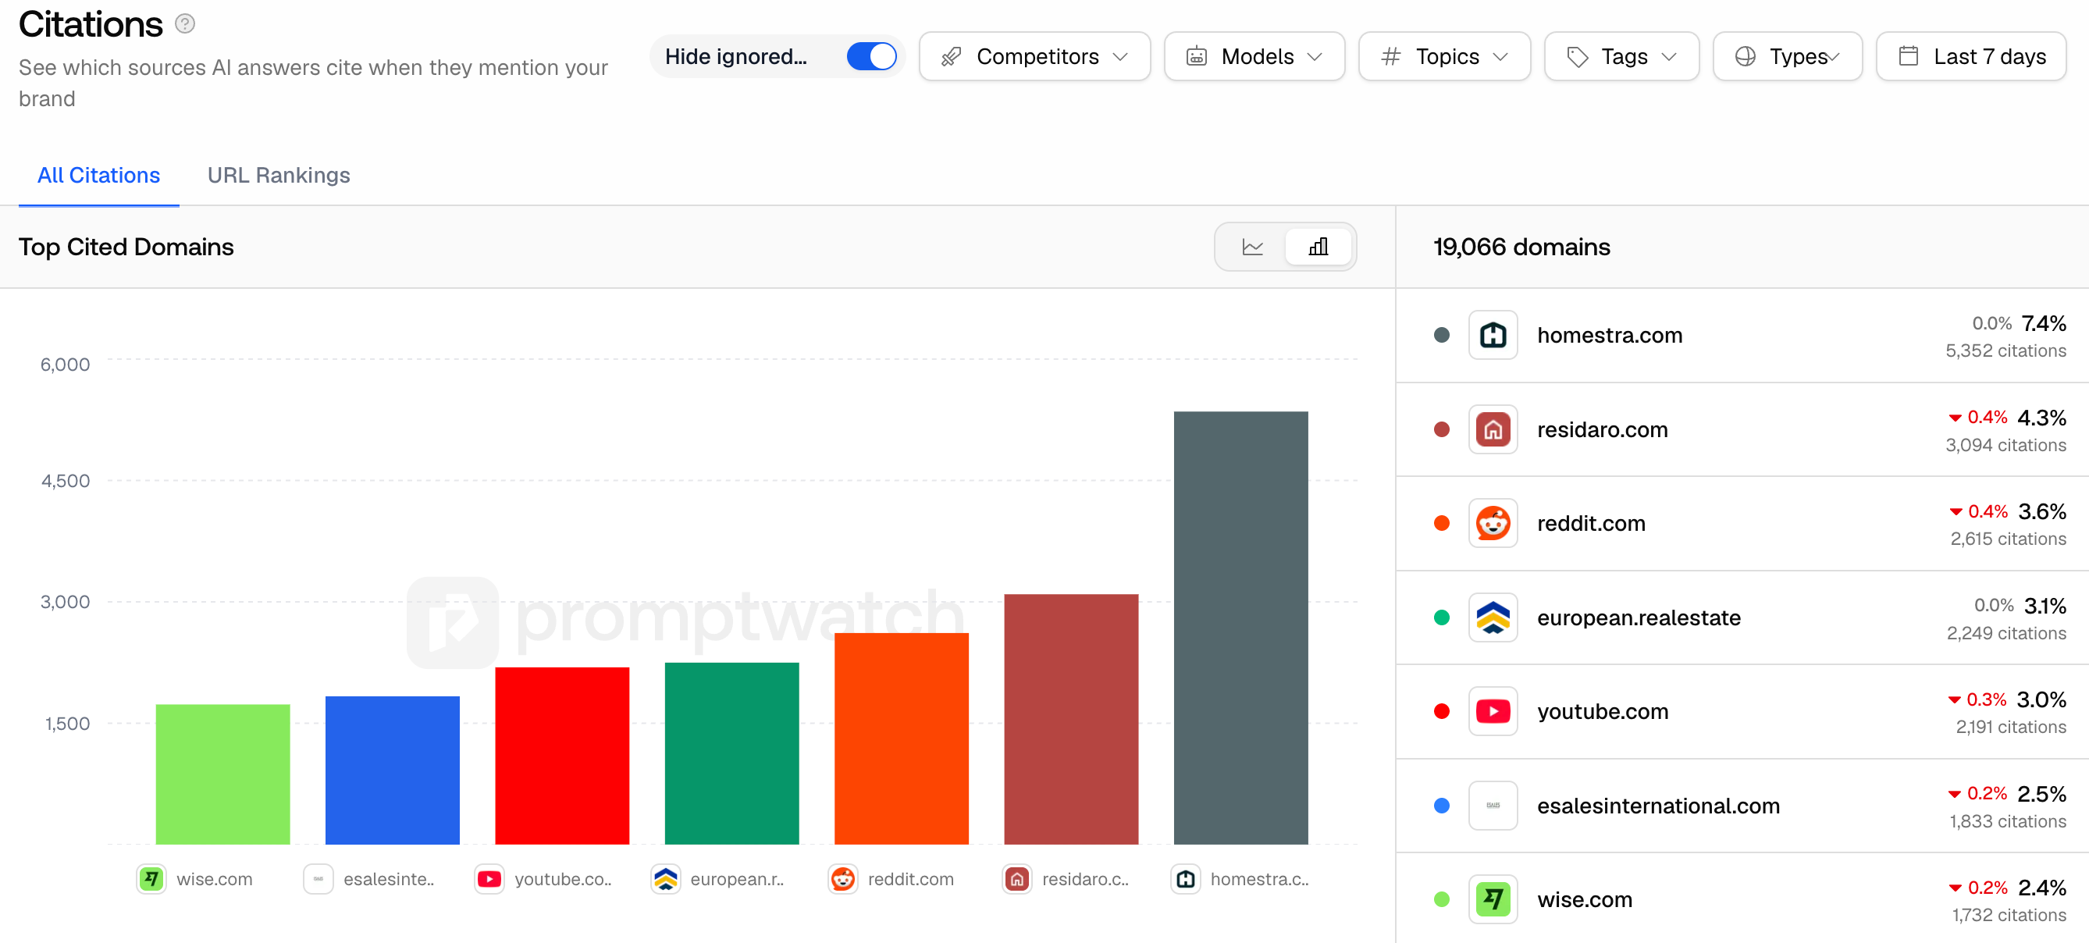2089x943 pixels.
Task: Click the european.realestate logo in list
Action: pyautogui.click(x=1492, y=617)
